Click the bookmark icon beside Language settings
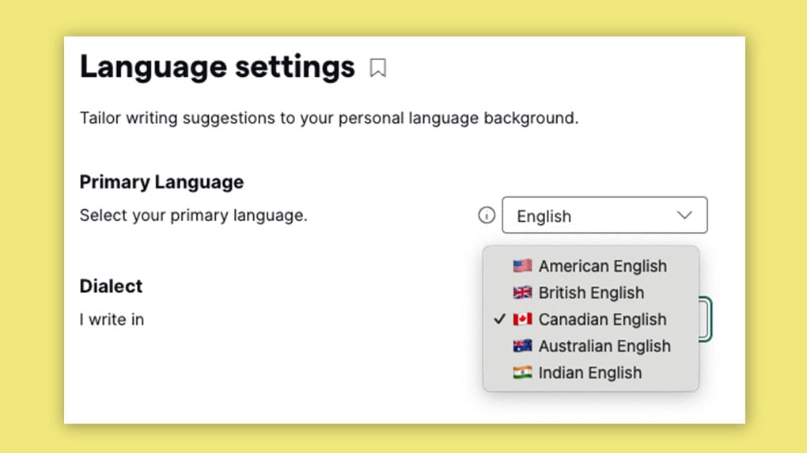The height and width of the screenshot is (453, 807). [378, 69]
